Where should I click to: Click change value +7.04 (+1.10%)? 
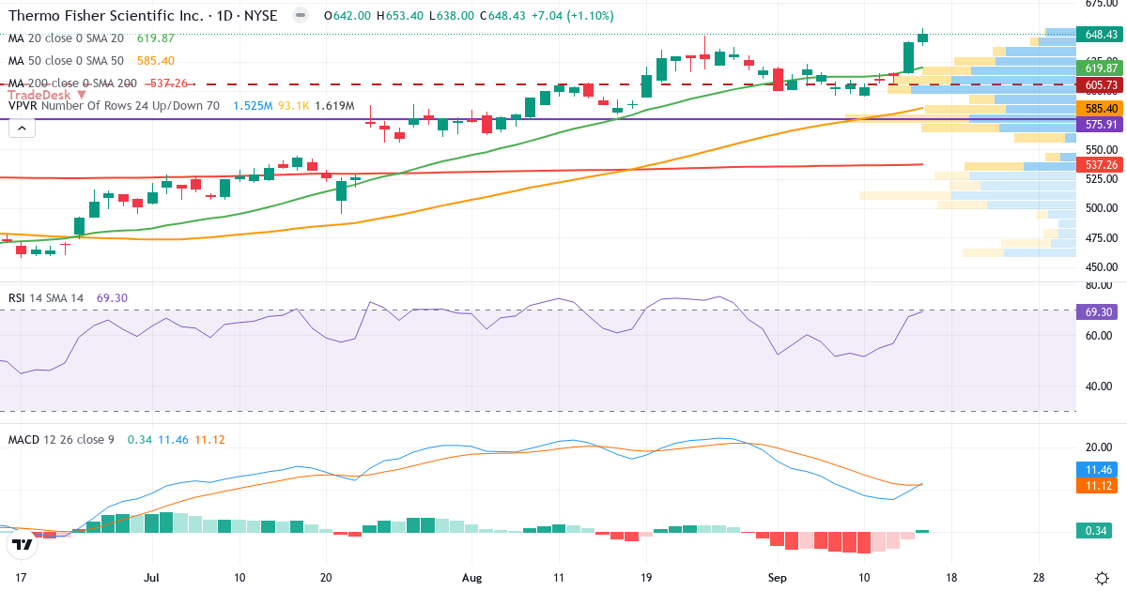coord(573,16)
